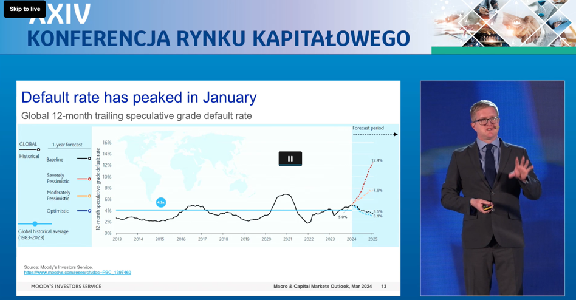Click the Global historical average legend dot
576x300 pixels.
pyautogui.click(x=35, y=223)
